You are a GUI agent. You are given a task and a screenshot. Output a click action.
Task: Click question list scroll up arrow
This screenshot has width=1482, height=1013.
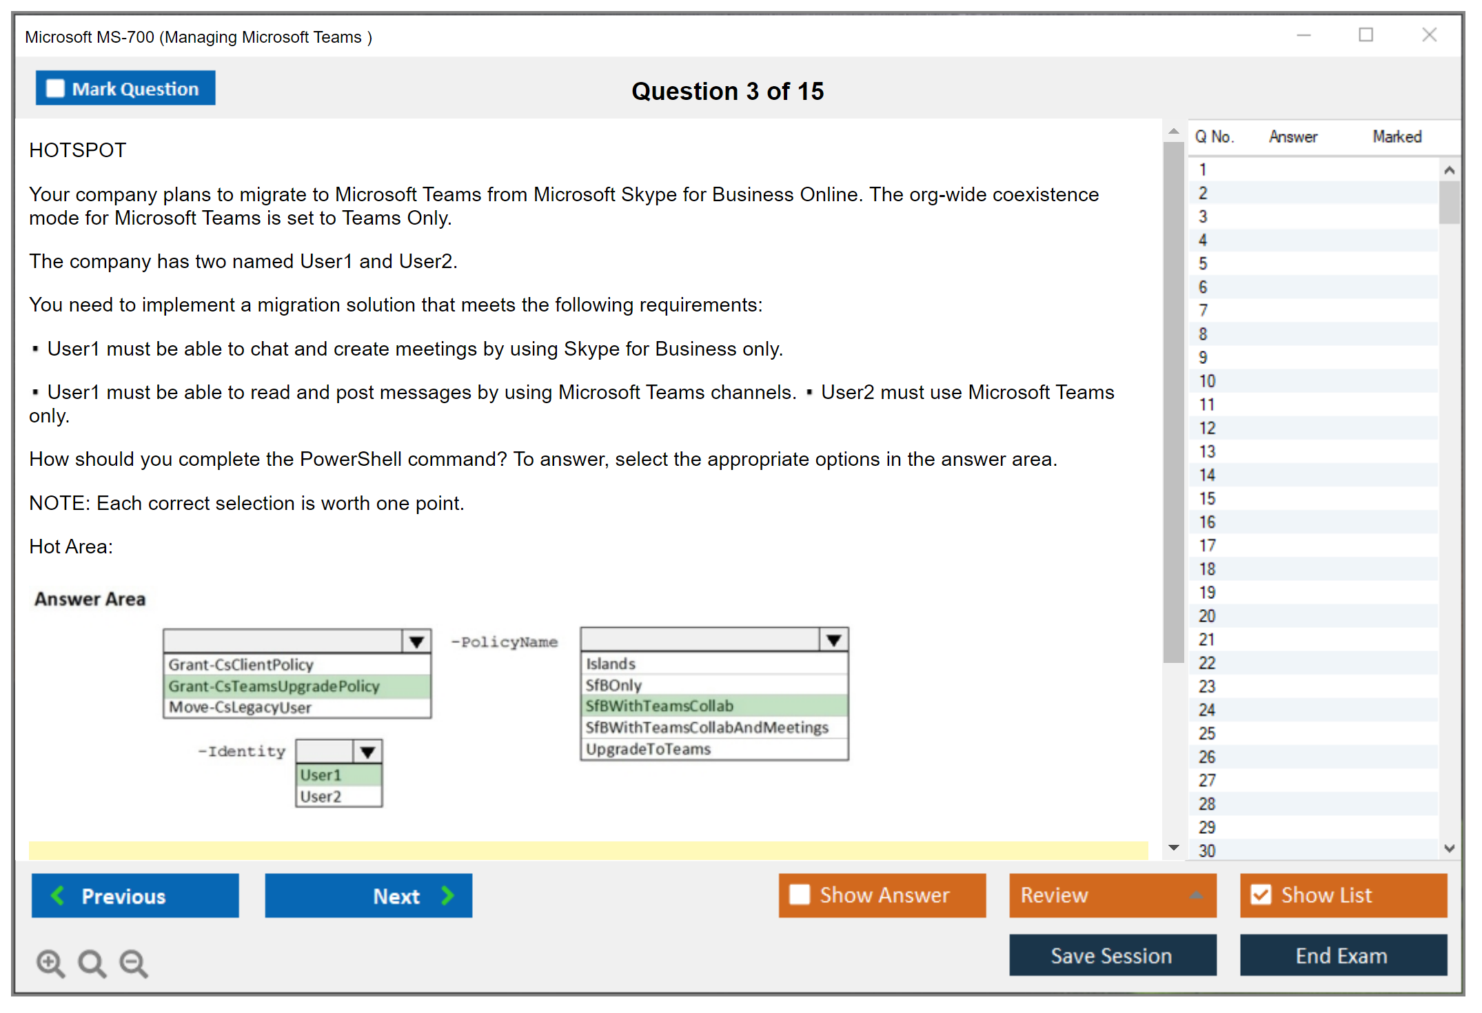tap(1449, 170)
